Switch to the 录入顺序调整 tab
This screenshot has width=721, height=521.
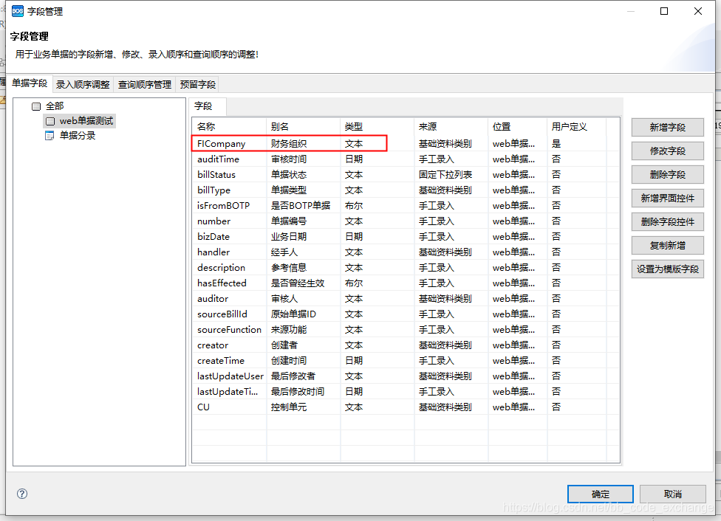(x=83, y=85)
